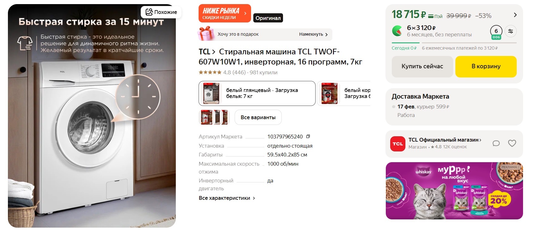Open Ниже рынка weekly discounts badge
Image resolution: width=536 pixels, height=239 pixels.
(x=225, y=13)
